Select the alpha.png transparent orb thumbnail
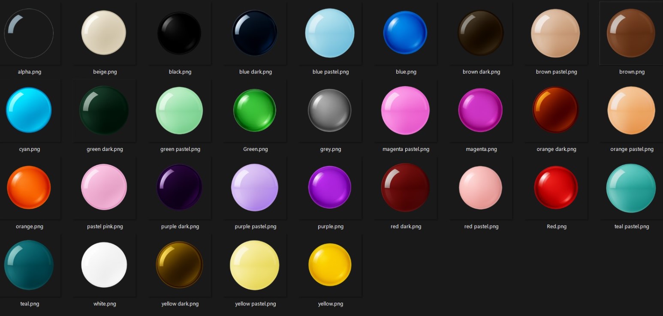Screen dimensions: 663x316 pos(29,33)
